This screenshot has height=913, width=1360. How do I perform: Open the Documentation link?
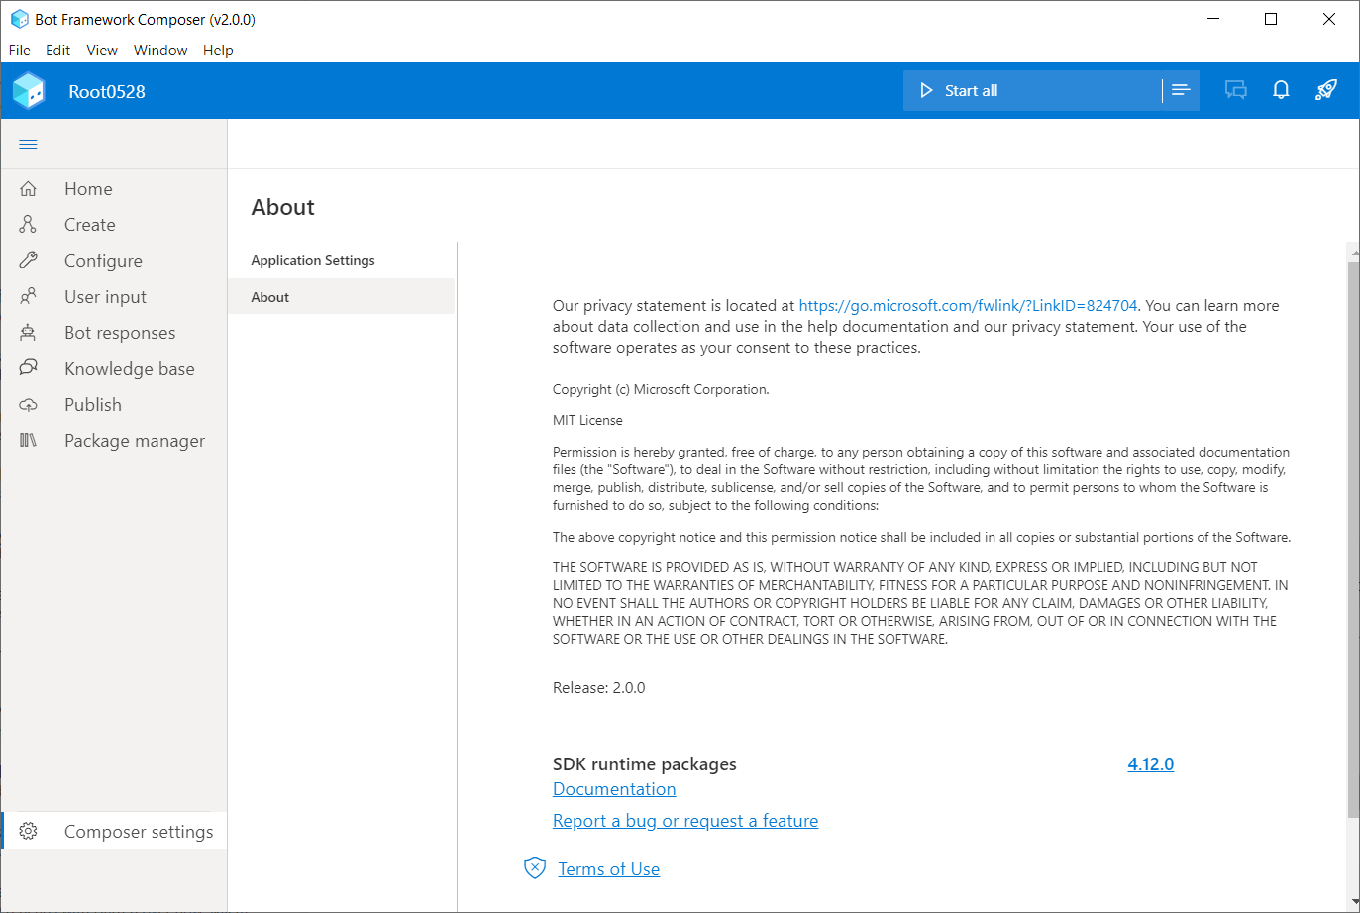click(614, 789)
